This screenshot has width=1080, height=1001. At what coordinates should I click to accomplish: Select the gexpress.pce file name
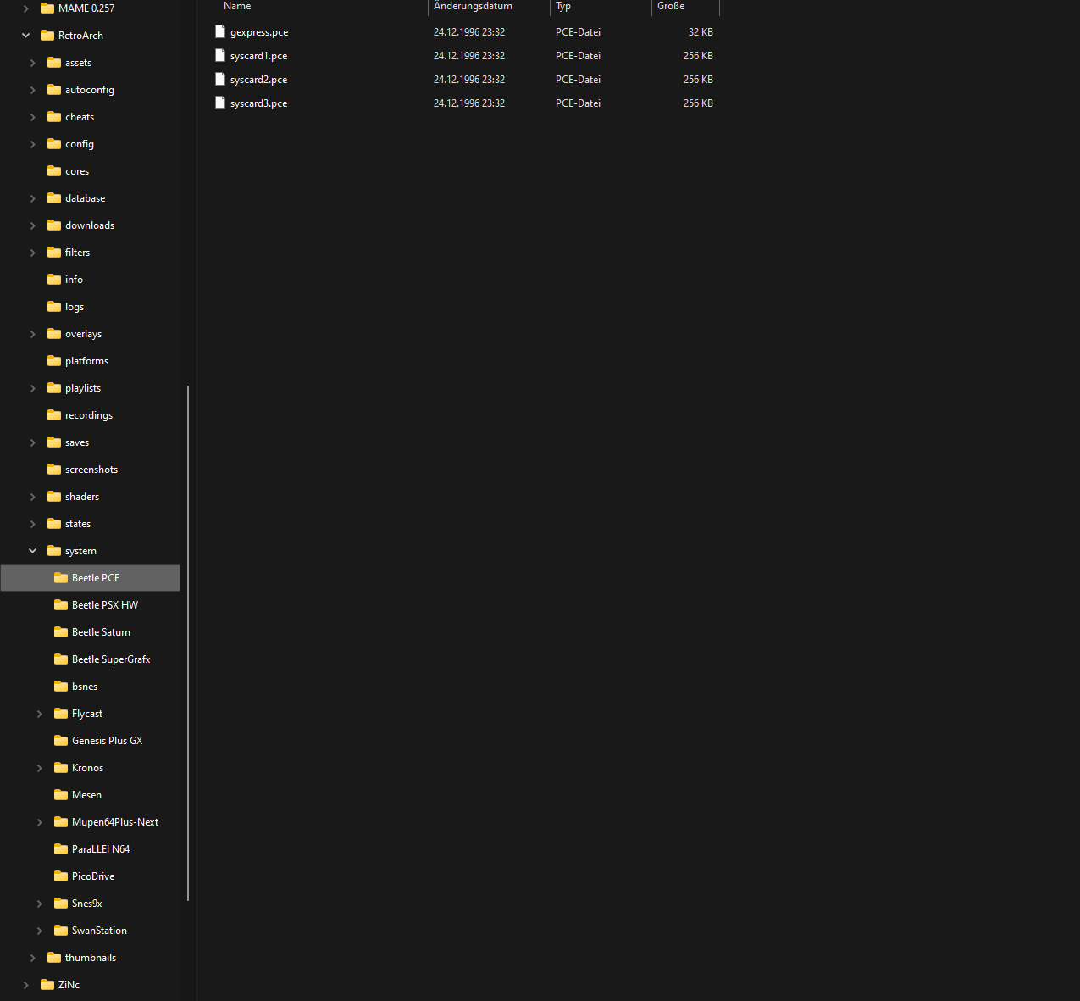click(259, 32)
